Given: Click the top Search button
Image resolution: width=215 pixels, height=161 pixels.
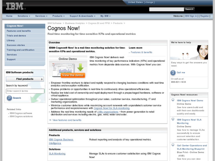Looking at the screenshot, I should pyautogui.click(x=189, y=9).
